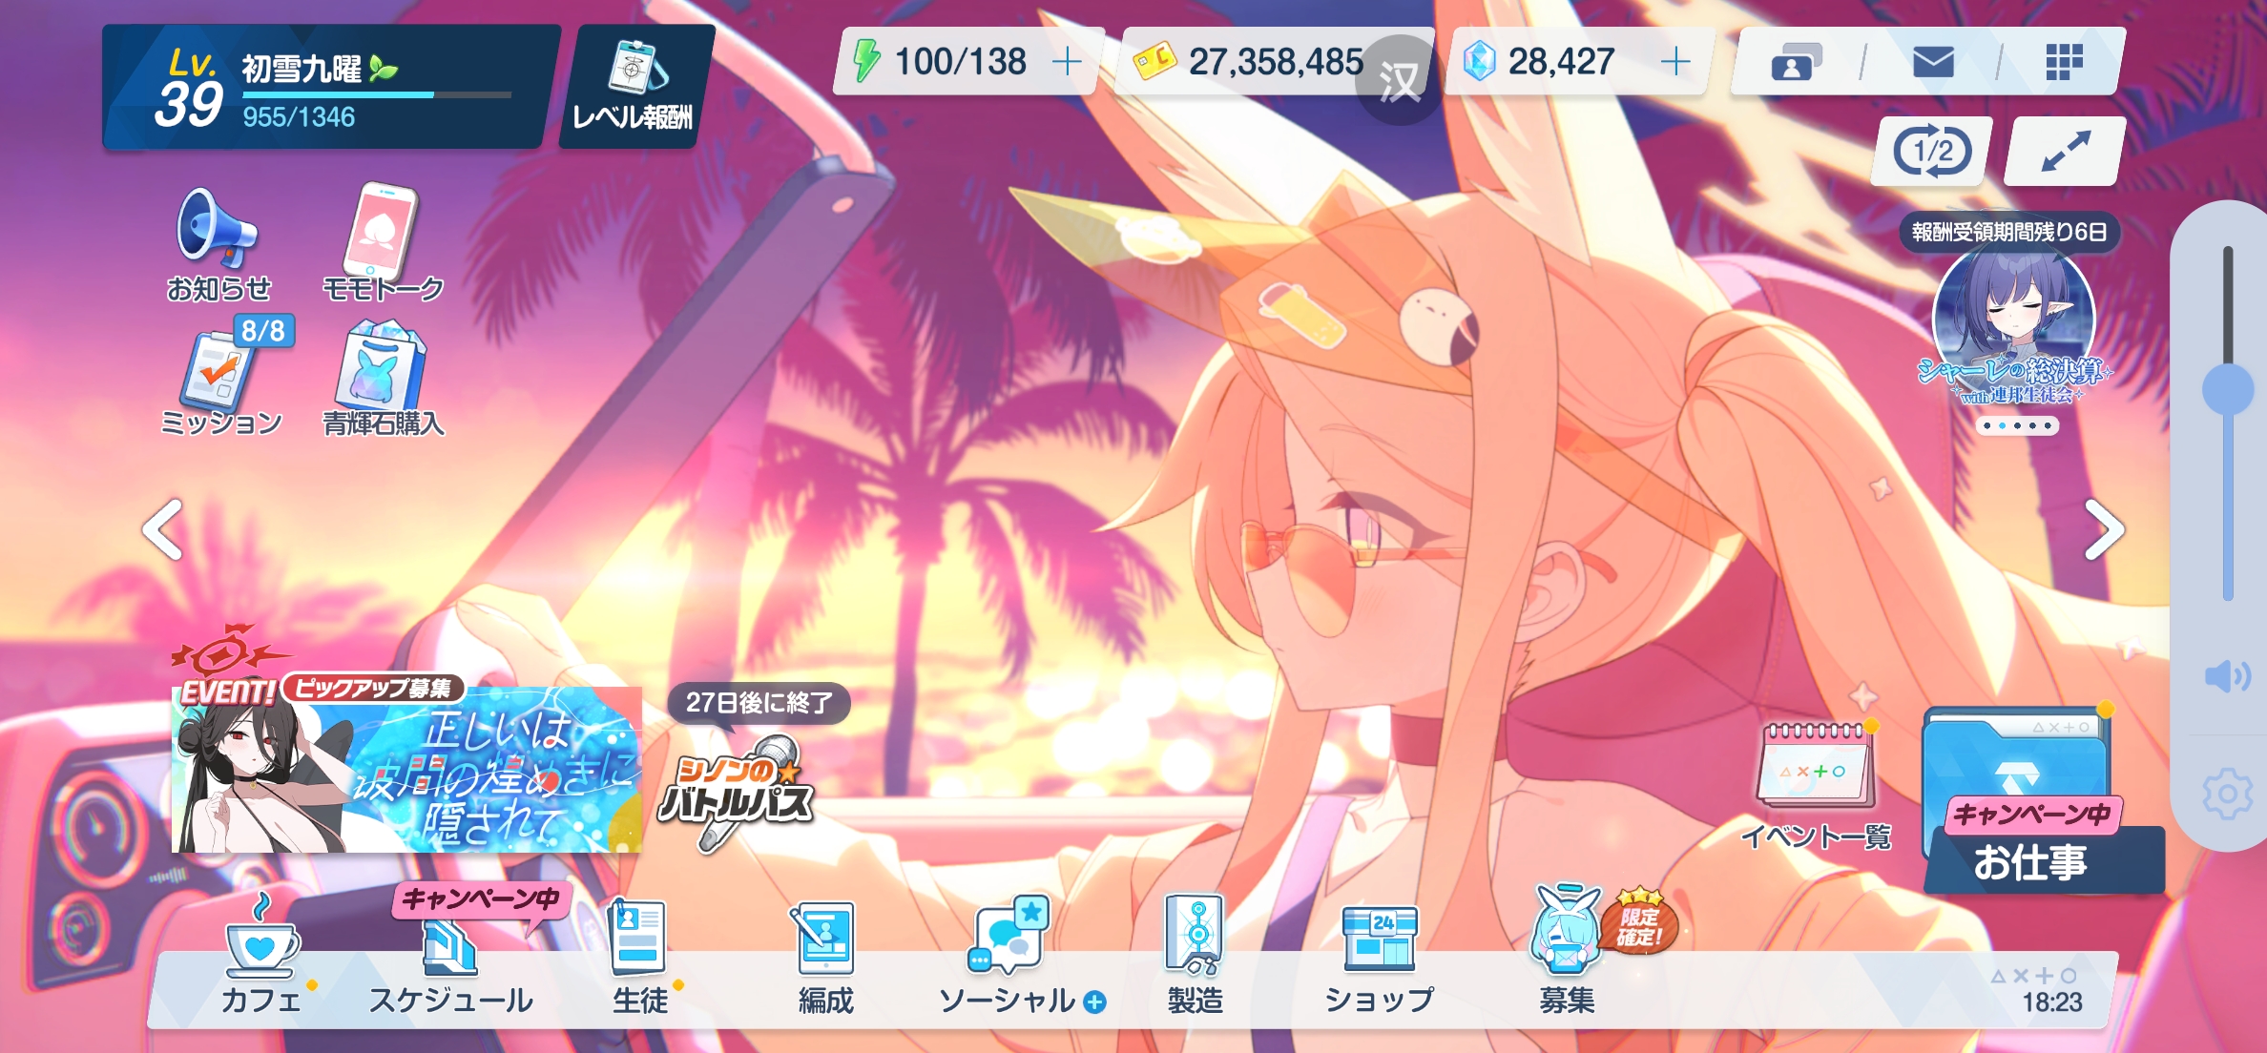Open the シャーレの総決算 reward event
The height and width of the screenshot is (1053, 2267).
coord(2014,324)
